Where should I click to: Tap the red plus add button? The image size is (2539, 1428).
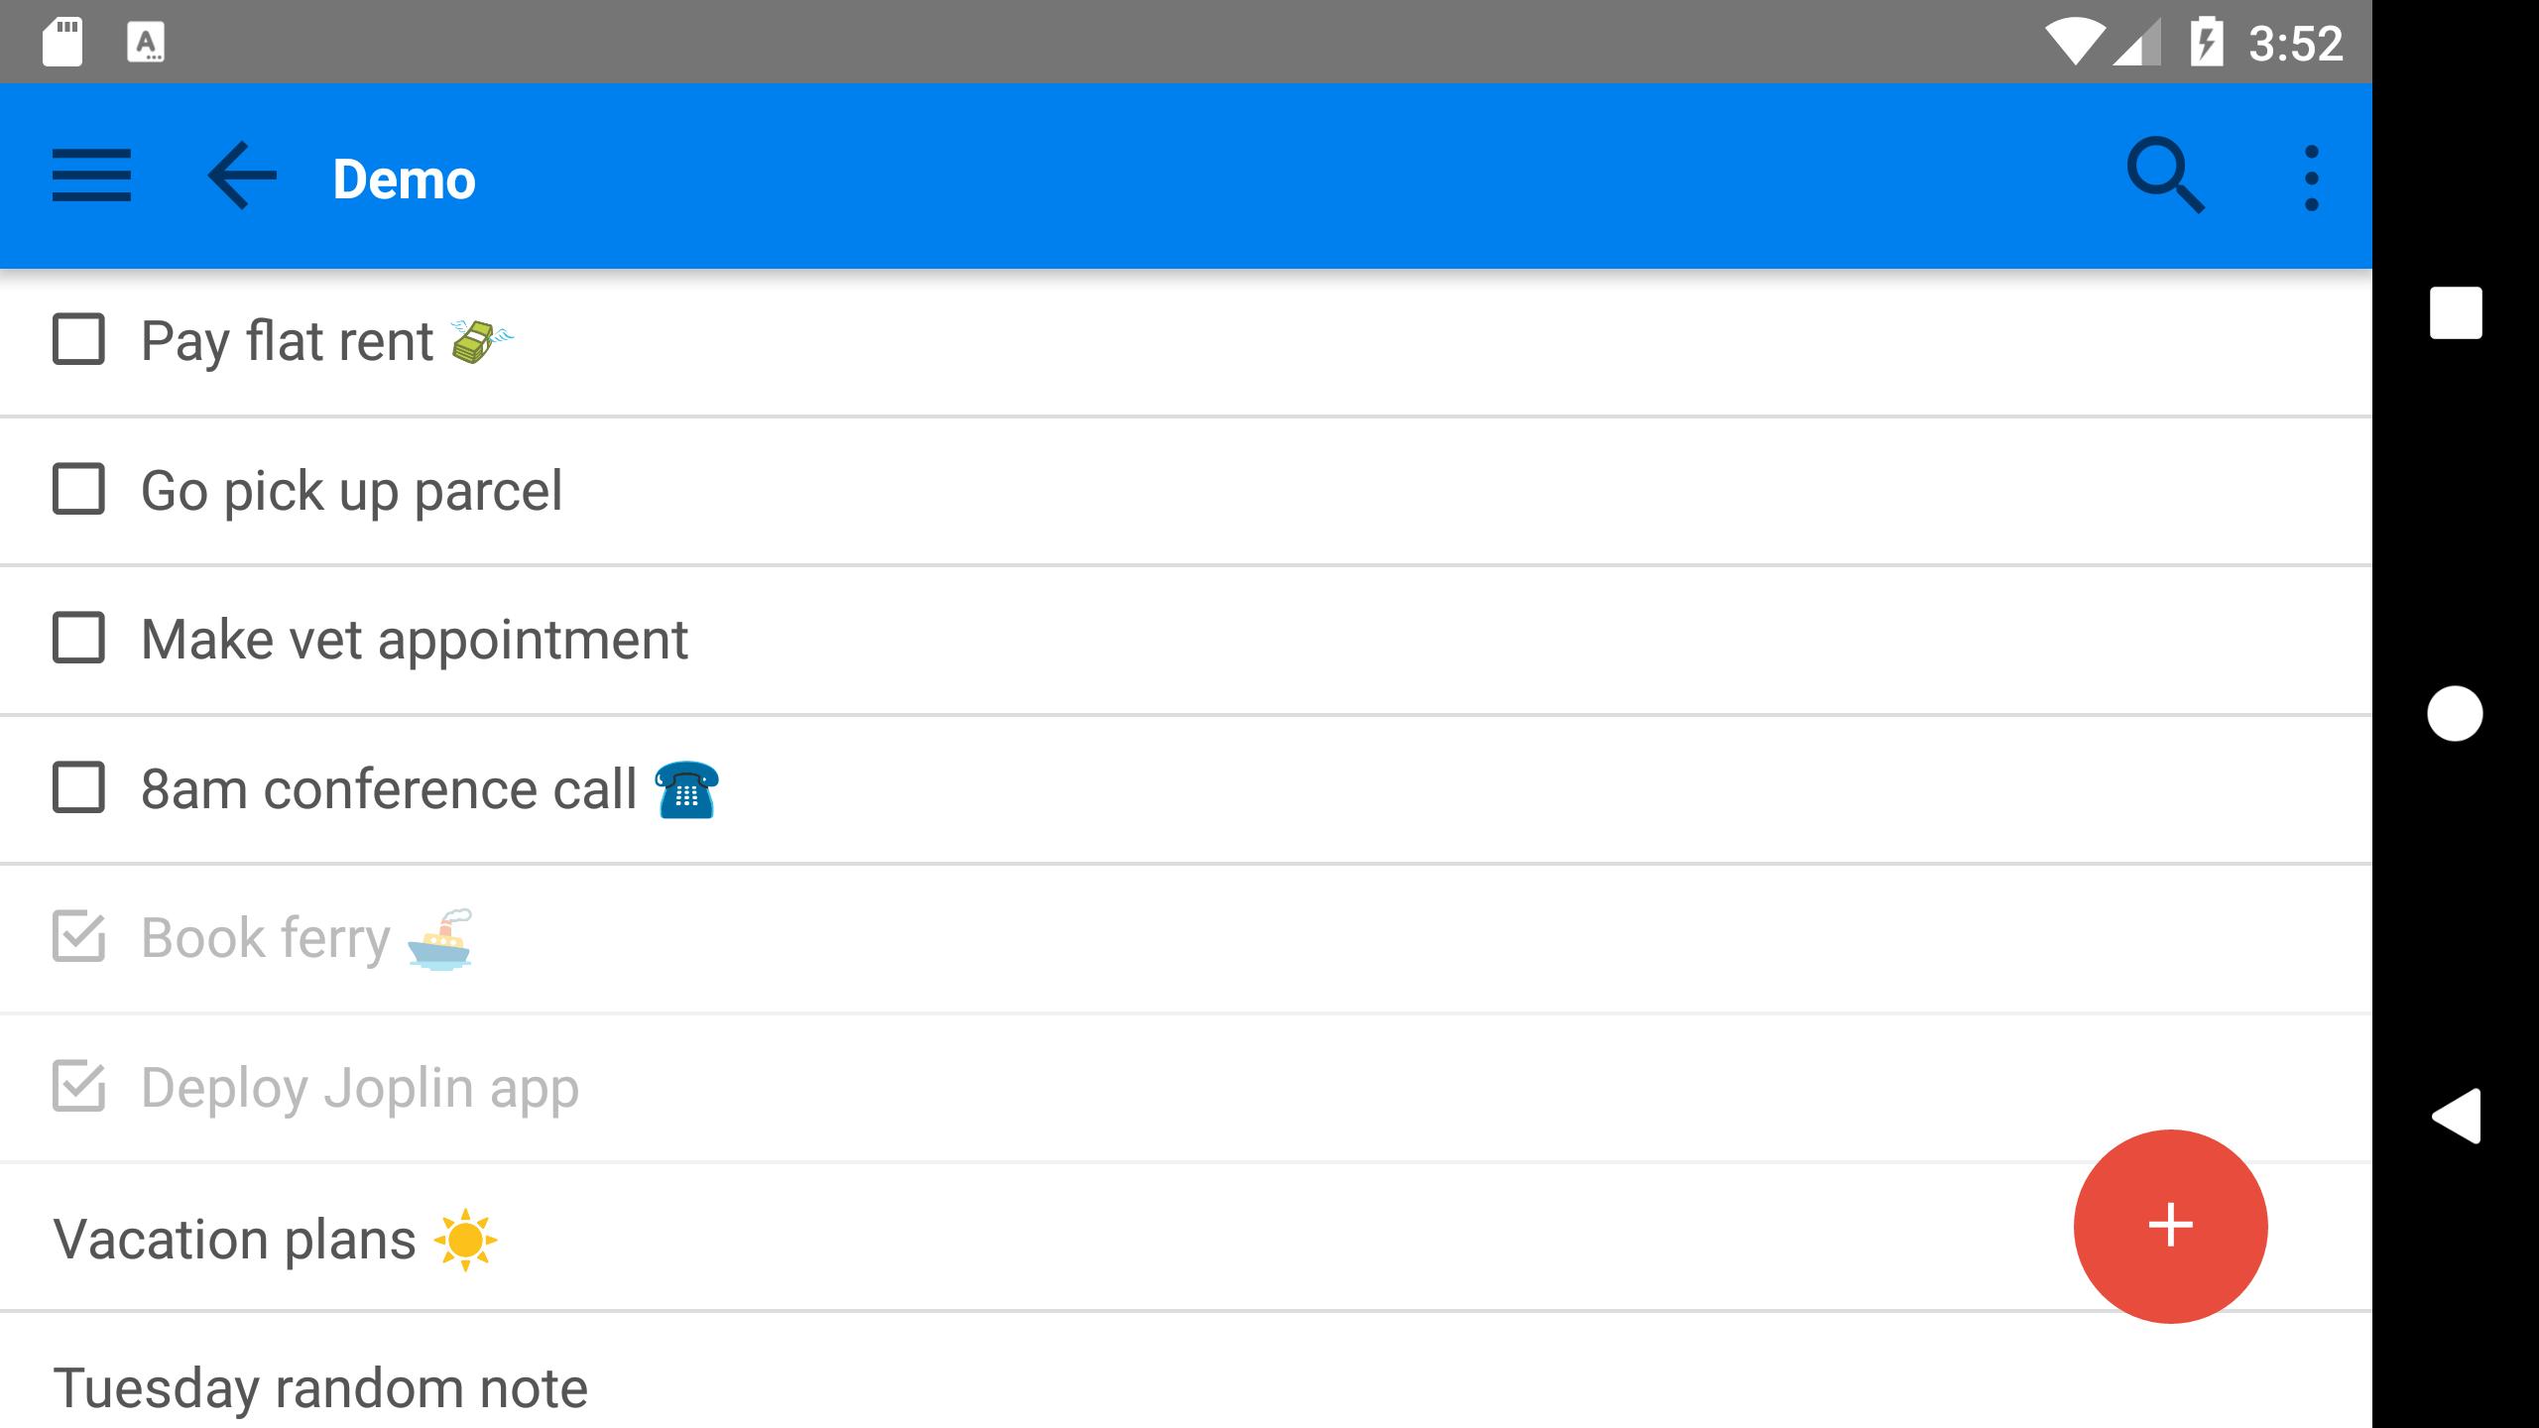(x=2170, y=1226)
